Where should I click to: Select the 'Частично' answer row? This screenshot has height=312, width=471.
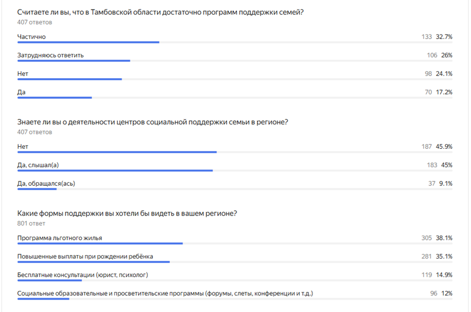235,38
